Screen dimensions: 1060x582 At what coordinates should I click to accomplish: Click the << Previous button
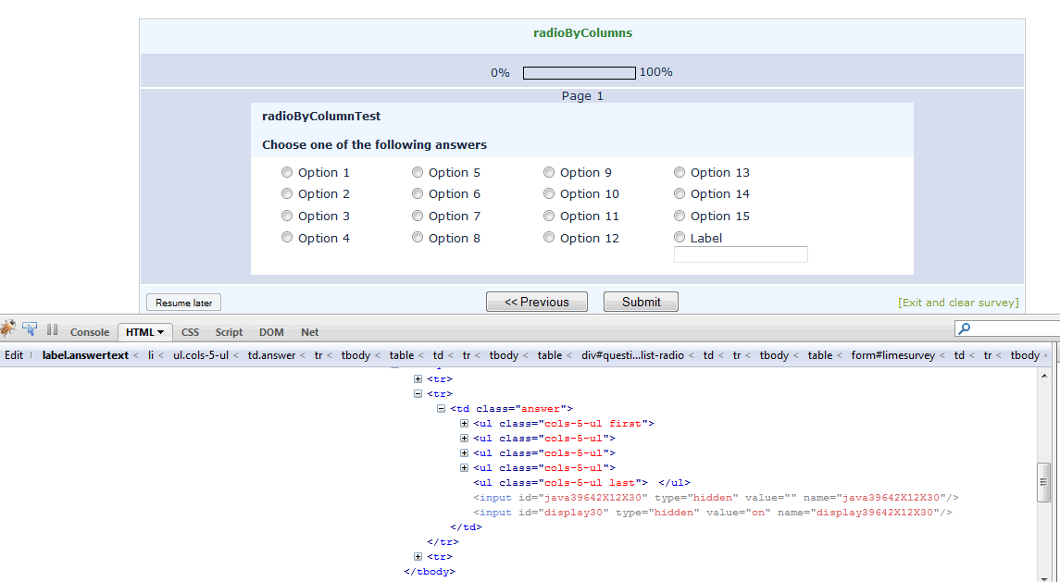coord(537,302)
